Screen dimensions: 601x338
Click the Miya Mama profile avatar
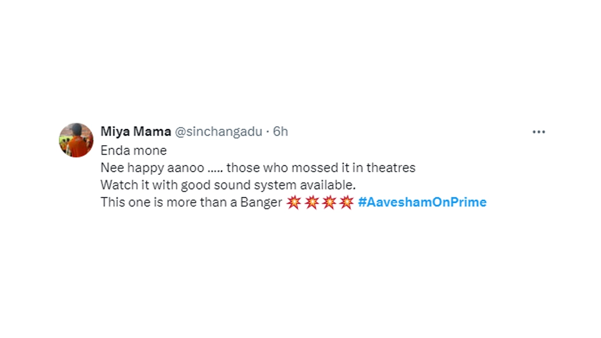coord(76,140)
